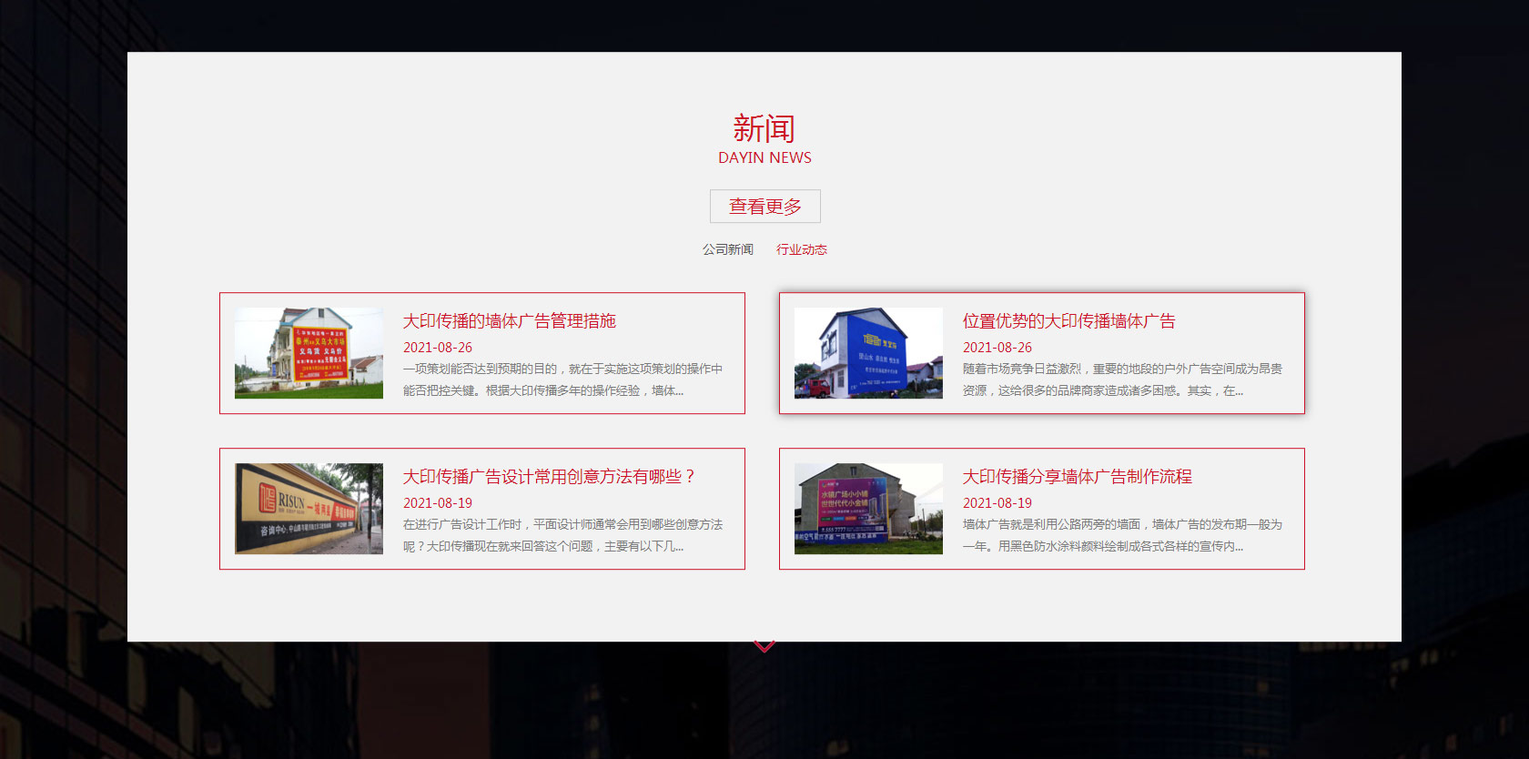Click the 新闻 section heading
Image resolution: width=1529 pixels, height=759 pixels.
(x=764, y=128)
